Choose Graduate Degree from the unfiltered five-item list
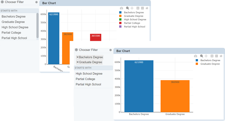 pyautogui.click(x=13, y=22)
